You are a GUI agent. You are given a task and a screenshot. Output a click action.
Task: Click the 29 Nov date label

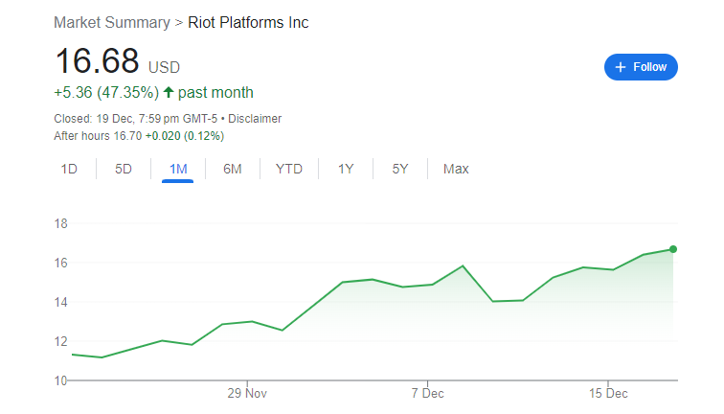point(247,393)
